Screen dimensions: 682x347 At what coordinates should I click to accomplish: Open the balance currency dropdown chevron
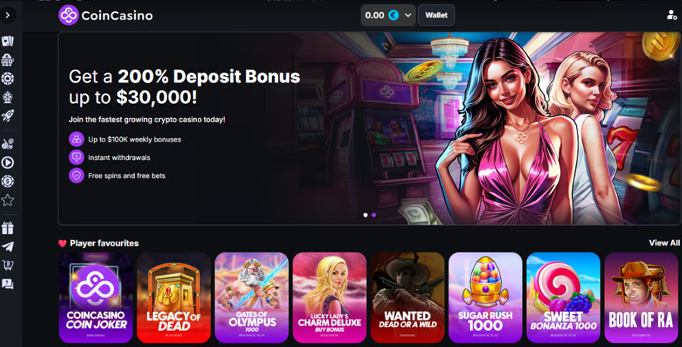[408, 15]
